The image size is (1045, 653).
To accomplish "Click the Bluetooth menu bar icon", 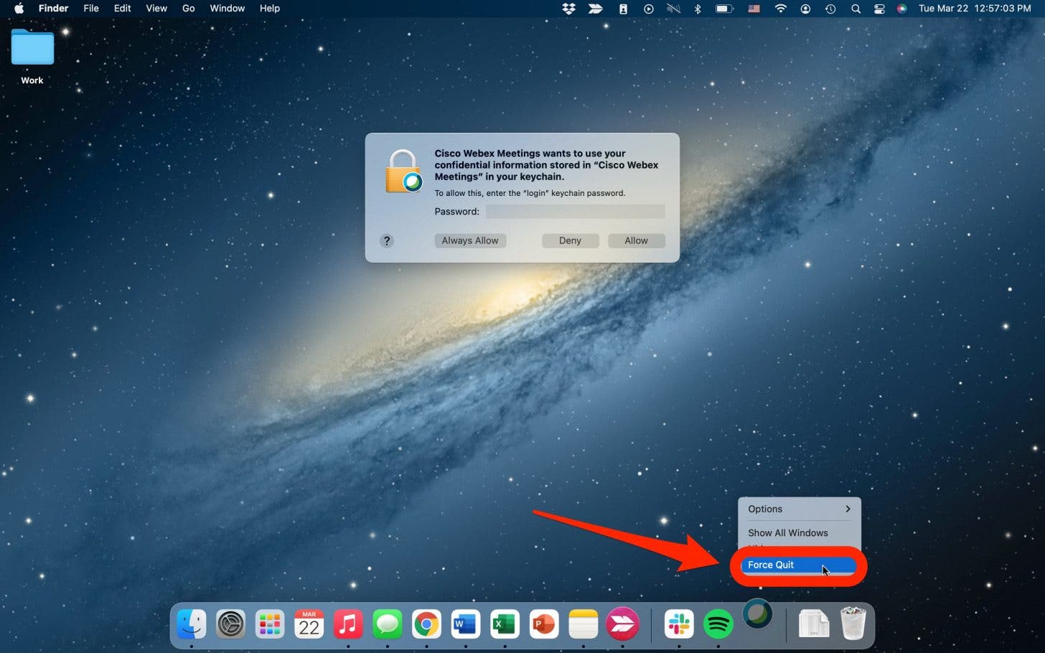I will (x=697, y=9).
